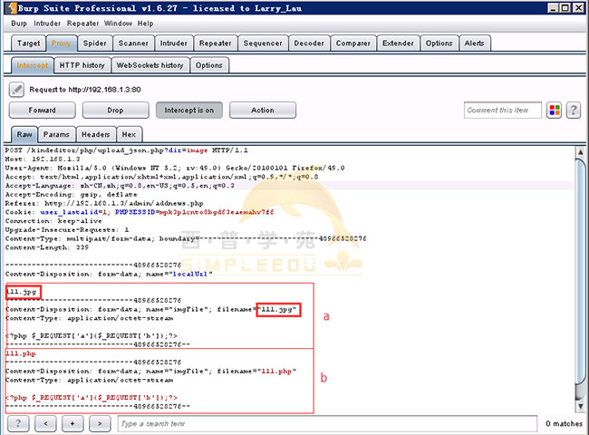Click the filename="111.php" text
Screen dimensions: 589x435
pyautogui.click(x=256, y=372)
